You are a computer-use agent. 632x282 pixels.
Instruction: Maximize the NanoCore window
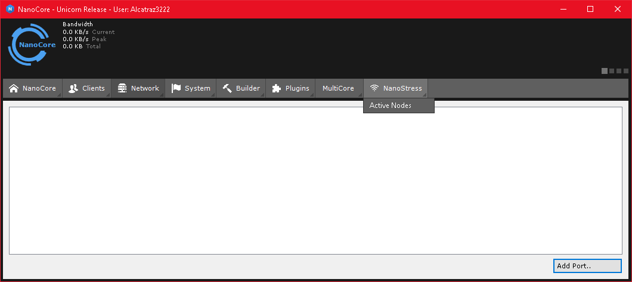click(x=590, y=9)
